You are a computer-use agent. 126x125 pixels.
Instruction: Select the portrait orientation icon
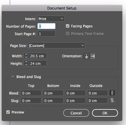click(x=87, y=56)
